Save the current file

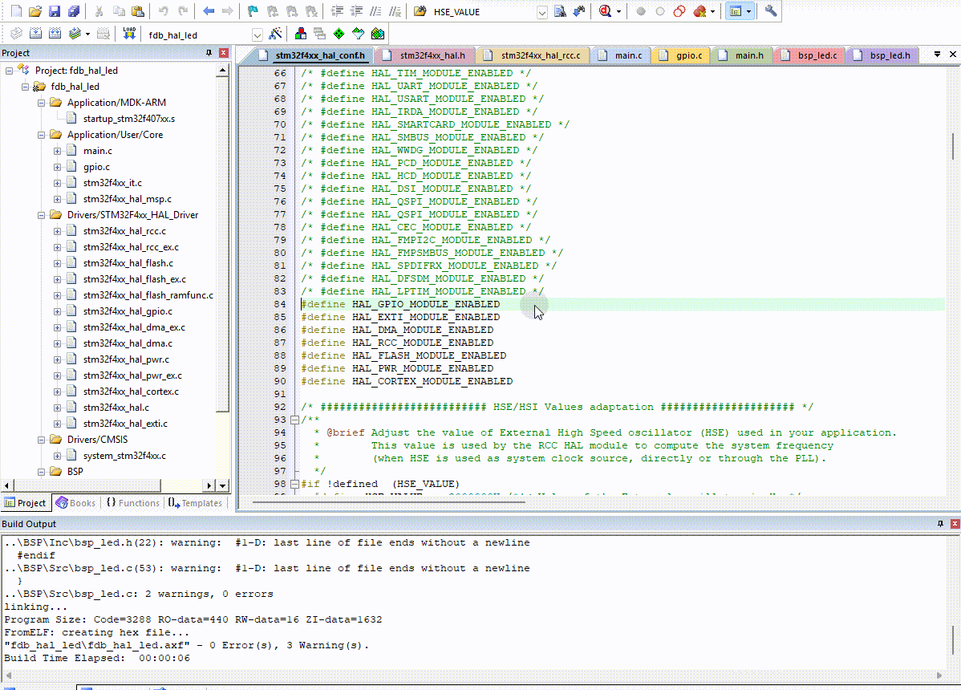pyautogui.click(x=55, y=11)
